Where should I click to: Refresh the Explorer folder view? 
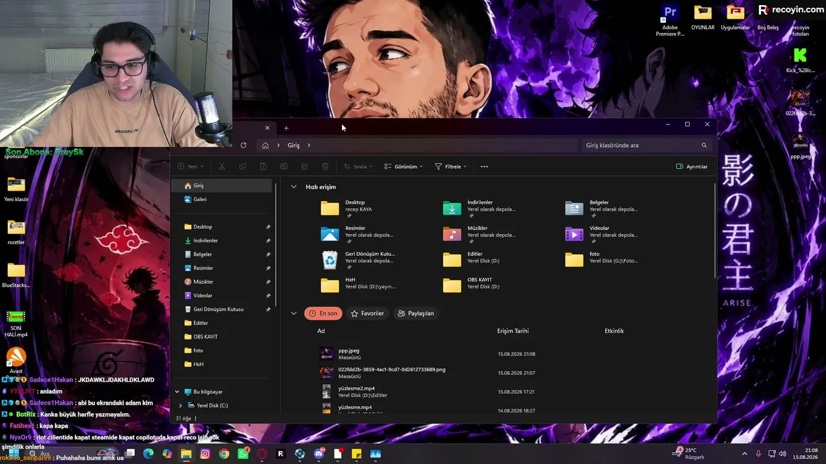coord(243,145)
